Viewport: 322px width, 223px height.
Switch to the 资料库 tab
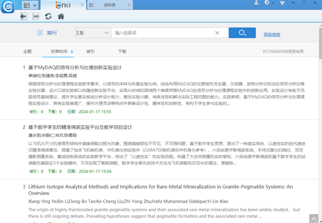(x=109, y=5)
